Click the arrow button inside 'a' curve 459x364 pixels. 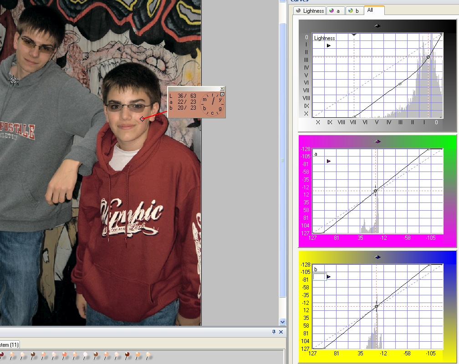[x=328, y=161]
